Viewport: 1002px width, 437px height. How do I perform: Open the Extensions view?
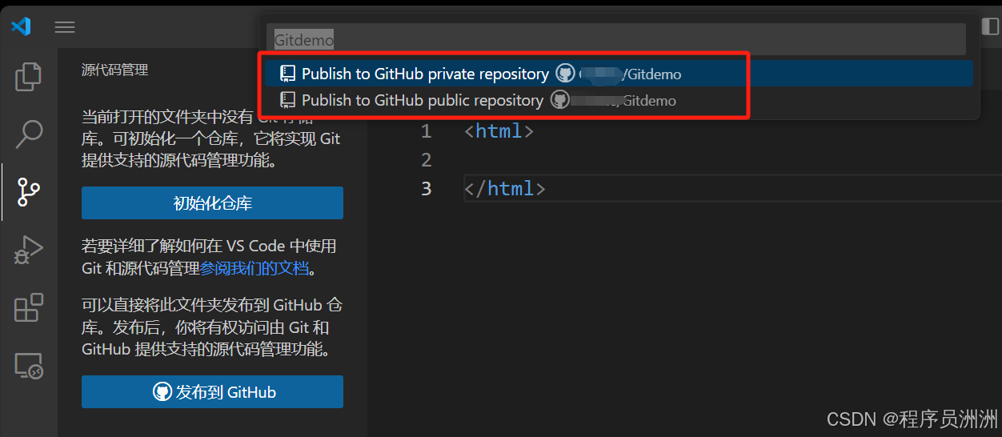point(29,307)
